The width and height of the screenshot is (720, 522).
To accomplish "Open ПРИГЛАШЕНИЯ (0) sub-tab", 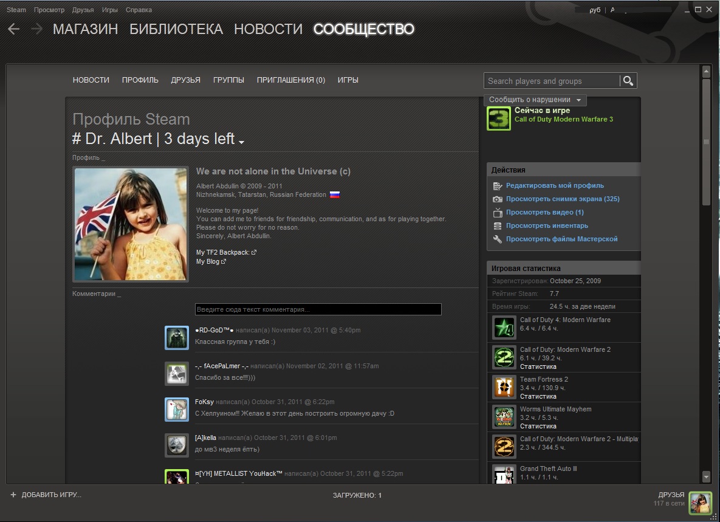I will (291, 80).
